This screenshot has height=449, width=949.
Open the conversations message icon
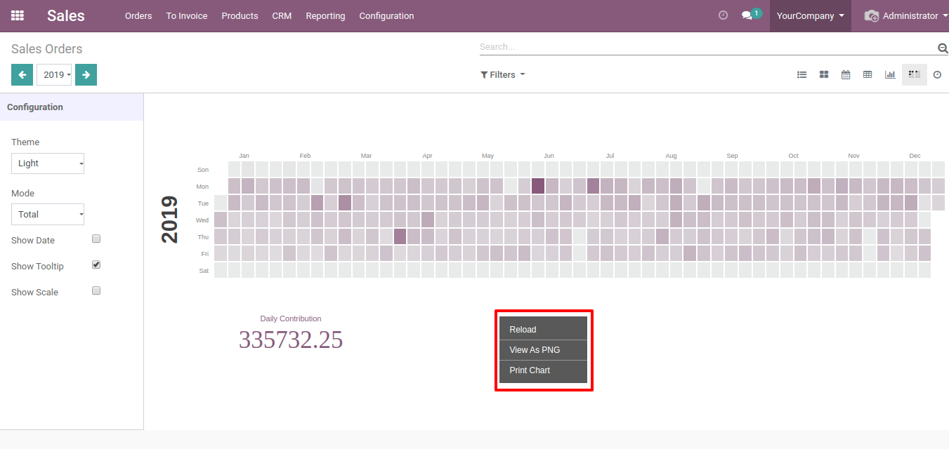coord(747,15)
